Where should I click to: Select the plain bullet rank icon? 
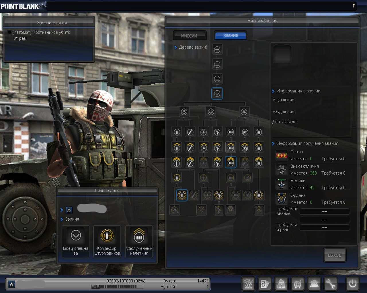pos(177,132)
